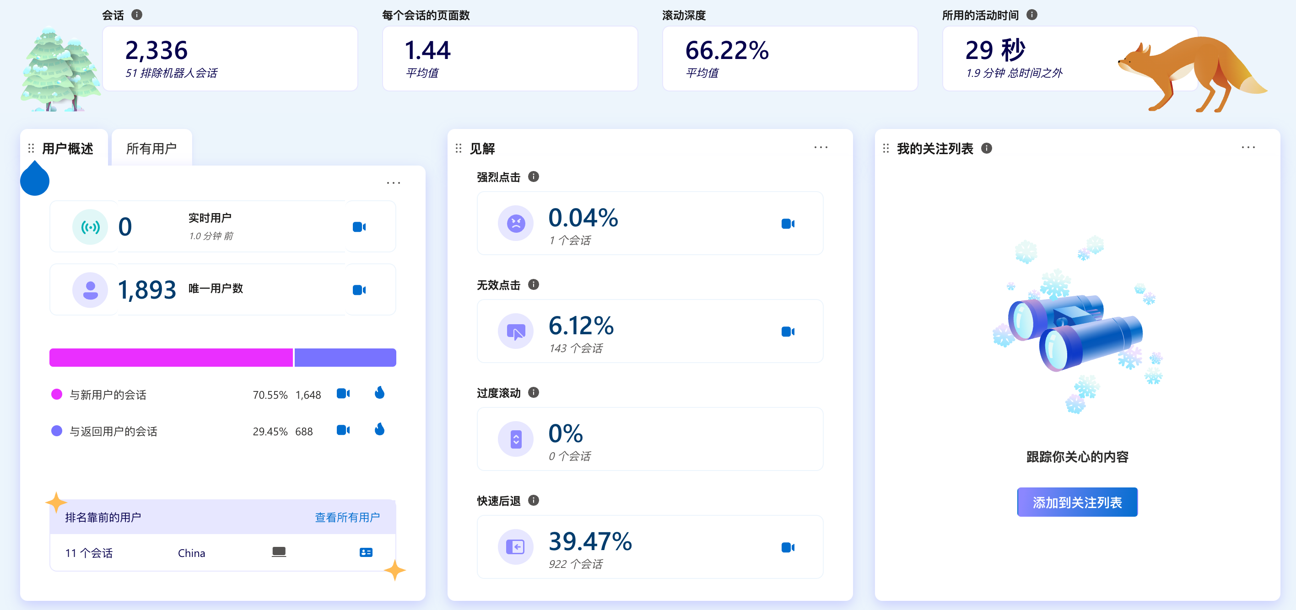Open heatmap for new user sessions
This screenshot has width=1296, height=610.
coord(379,393)
